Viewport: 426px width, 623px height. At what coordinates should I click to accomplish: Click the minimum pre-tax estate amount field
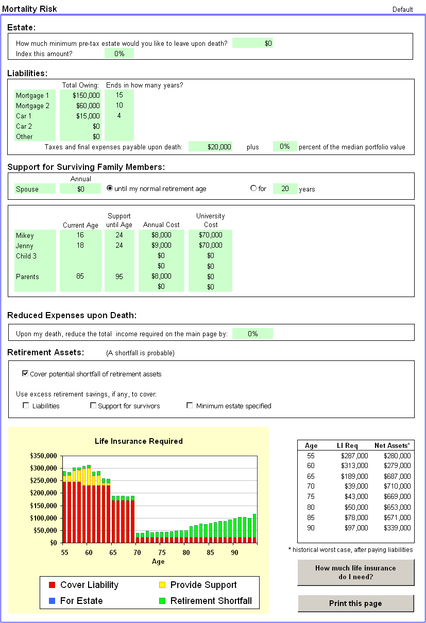pos(252,43)
